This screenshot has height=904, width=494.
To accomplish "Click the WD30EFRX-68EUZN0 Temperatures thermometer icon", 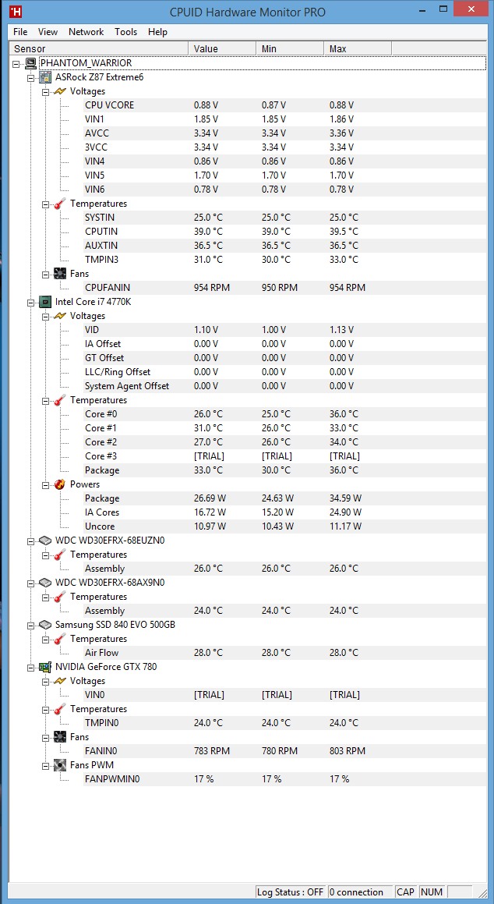I will pyautogui.click(x=60, y=555).
